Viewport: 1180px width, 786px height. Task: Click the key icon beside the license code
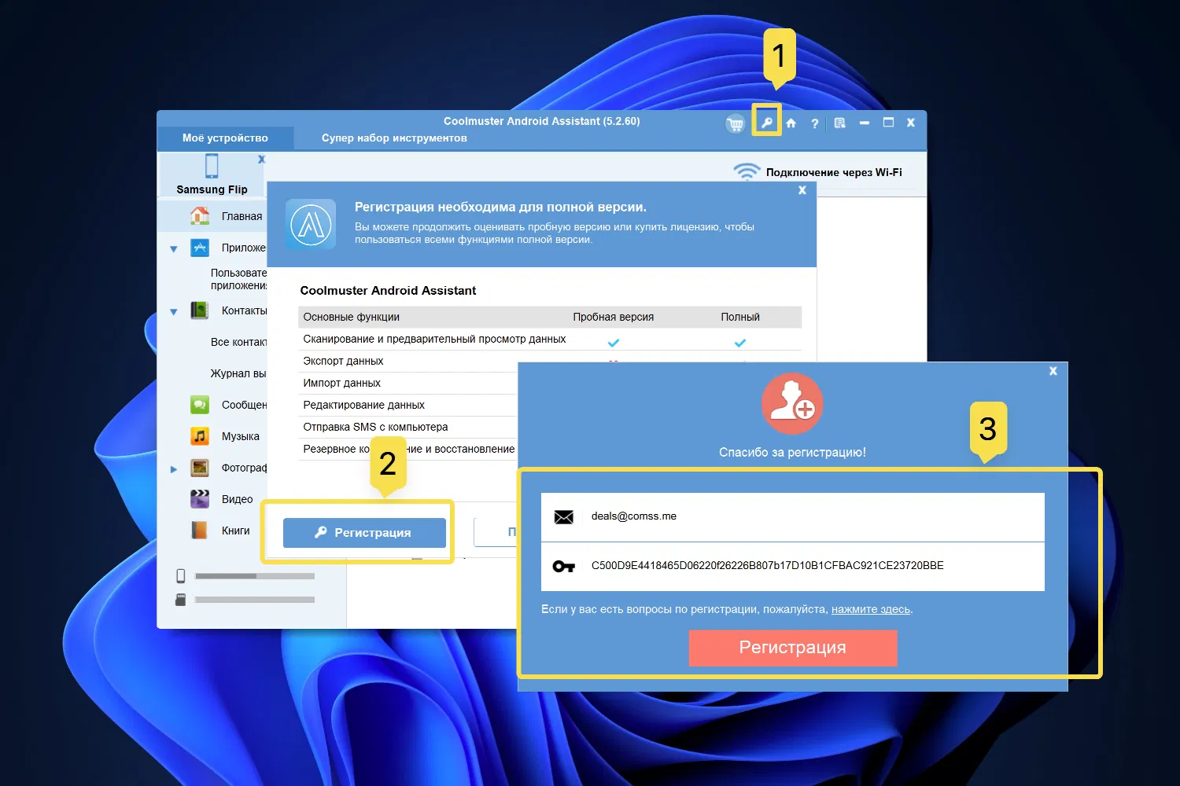[564, 566]
